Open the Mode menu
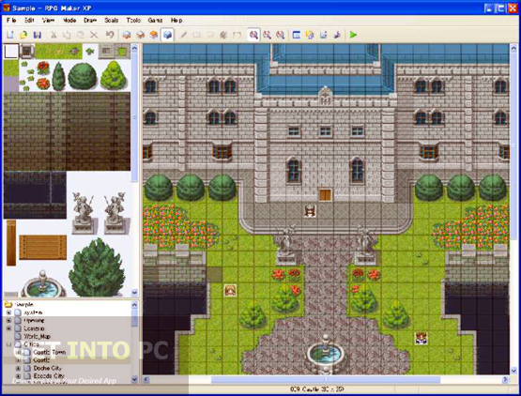The width and height of the screenshot is (521, 396). (x=69, y=21)
